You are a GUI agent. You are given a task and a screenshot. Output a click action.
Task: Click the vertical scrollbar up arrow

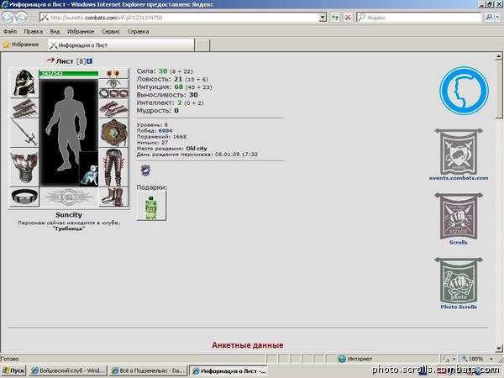[x=498, y=56]
